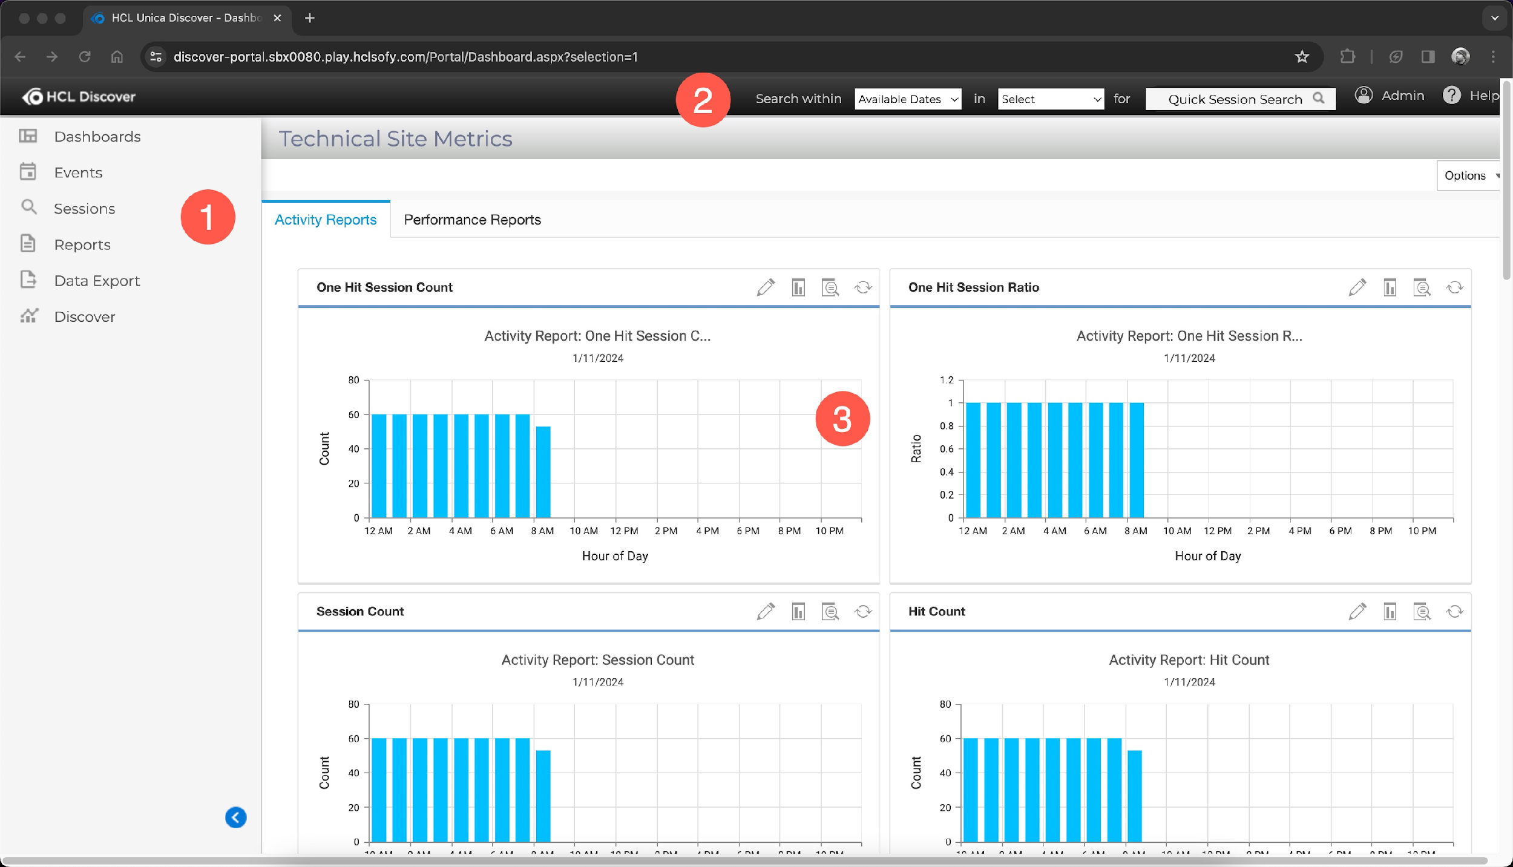Bookmark page with the star icon
The height and width of the screenshot is (867, 1513).
pyautogui.click(x=1302, y=57)
